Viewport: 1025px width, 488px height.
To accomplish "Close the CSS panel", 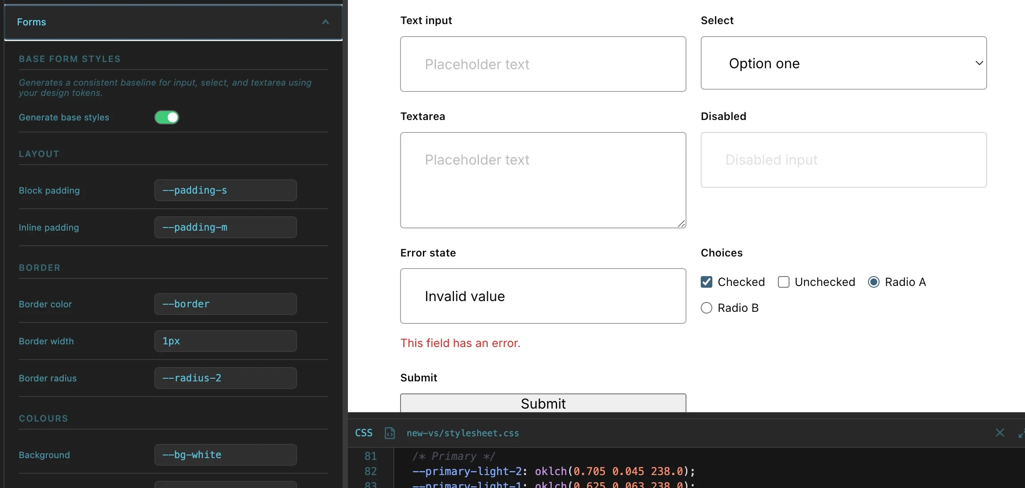I will [x=1000, y=433].
